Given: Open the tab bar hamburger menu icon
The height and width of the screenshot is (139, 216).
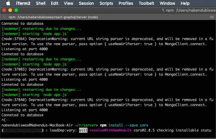Looking at the screenshot, I should (x=212, y=17).
